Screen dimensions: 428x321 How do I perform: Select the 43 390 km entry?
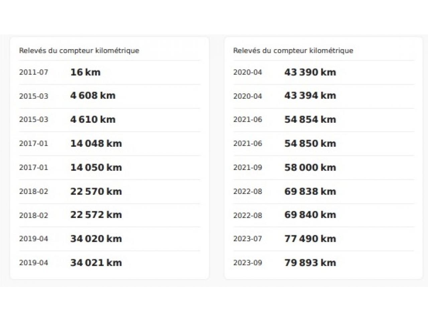pyautogui.click(x=310, y=72)
